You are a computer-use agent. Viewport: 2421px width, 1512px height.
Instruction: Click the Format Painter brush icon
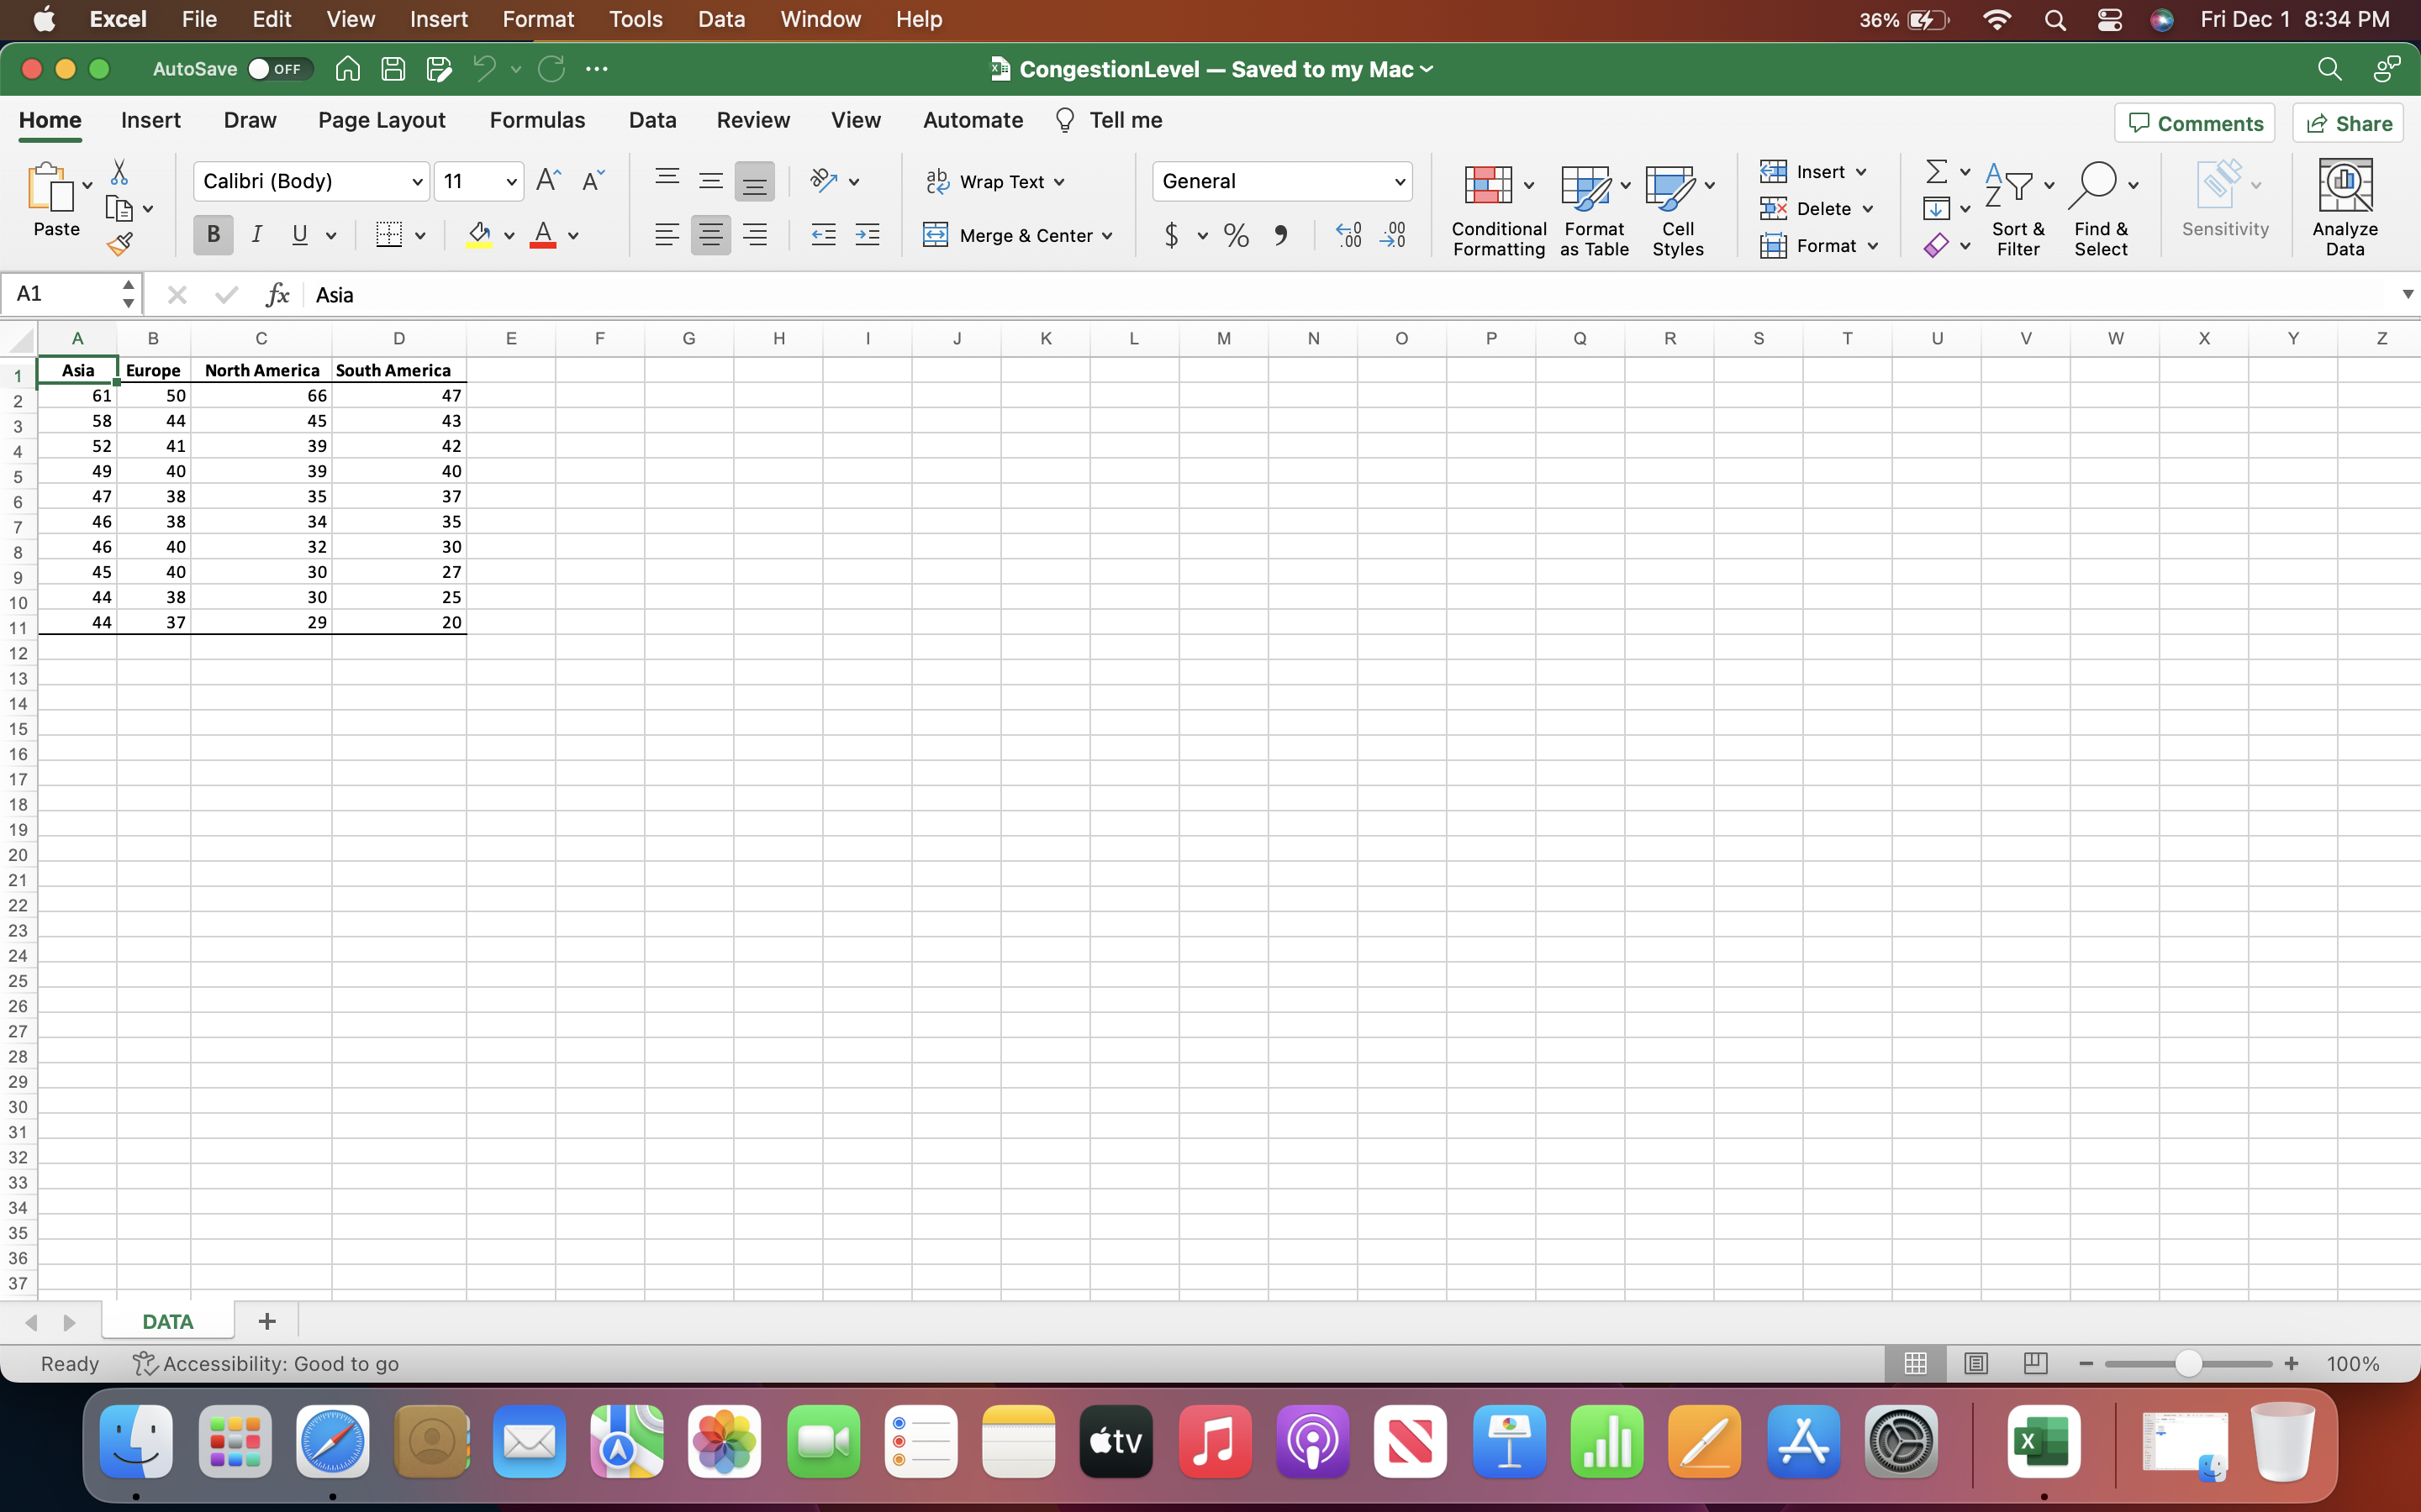pyautogui.click(x=120, y=244)
